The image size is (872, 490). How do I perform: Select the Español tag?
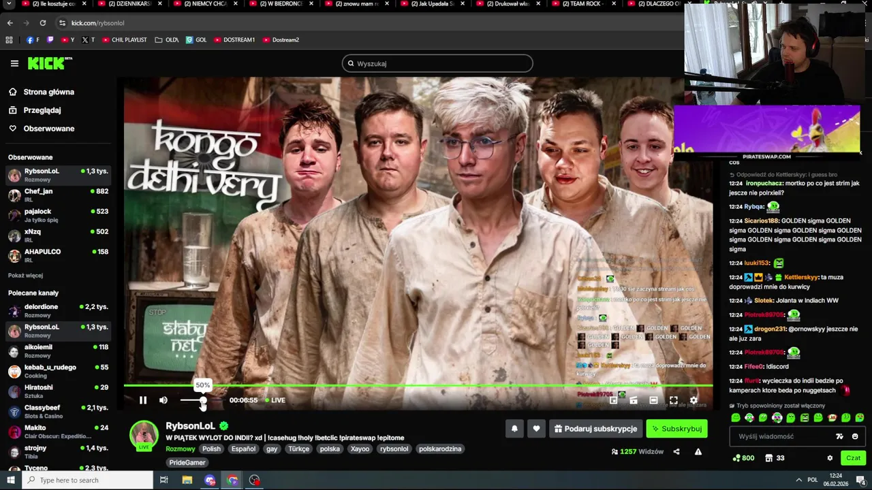click(x=243, y=449)
